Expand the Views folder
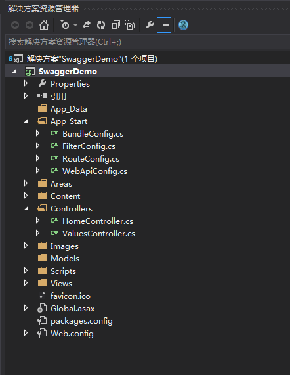The width and height of the screenshot is (290, 375). pos(26,283)
